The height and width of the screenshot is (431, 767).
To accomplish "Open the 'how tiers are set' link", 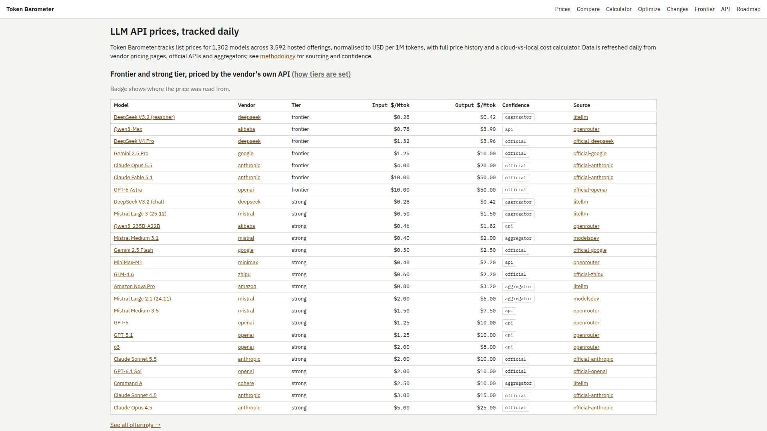I will (321, 74).
